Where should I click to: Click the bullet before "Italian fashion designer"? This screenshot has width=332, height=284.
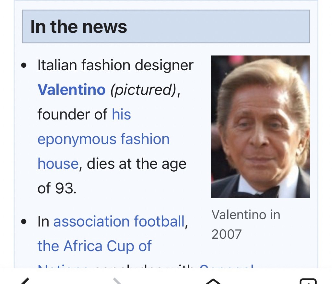[23, 65]
